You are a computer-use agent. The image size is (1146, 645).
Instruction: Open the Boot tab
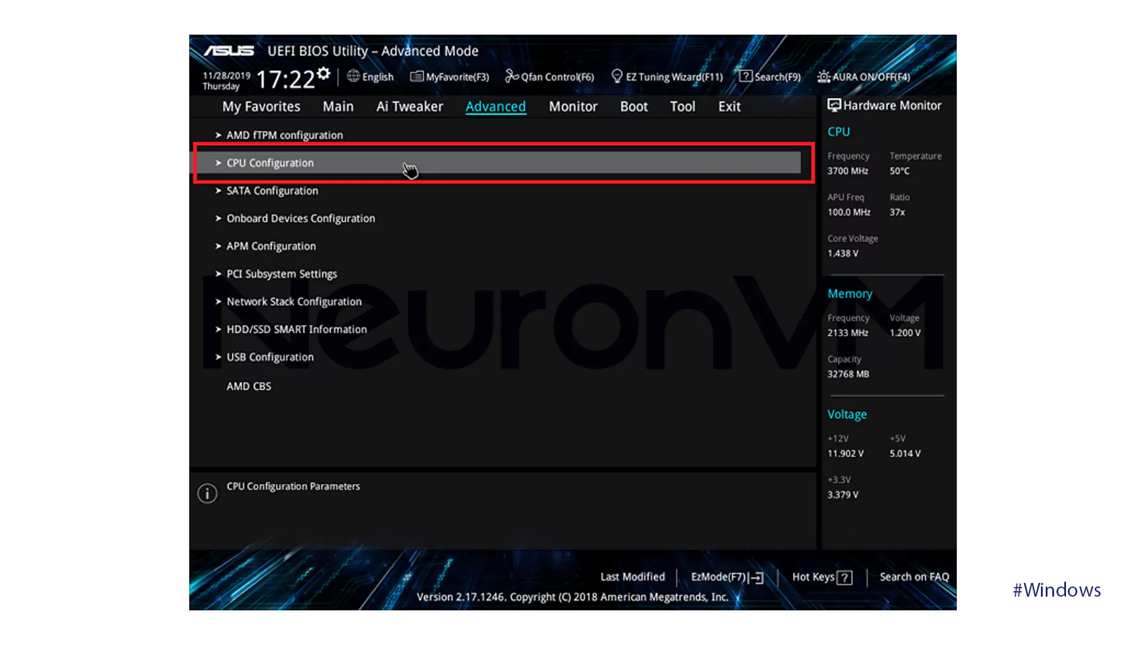634,106
